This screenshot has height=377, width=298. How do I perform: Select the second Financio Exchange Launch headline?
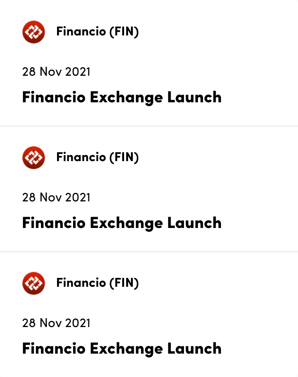(122, 224)
